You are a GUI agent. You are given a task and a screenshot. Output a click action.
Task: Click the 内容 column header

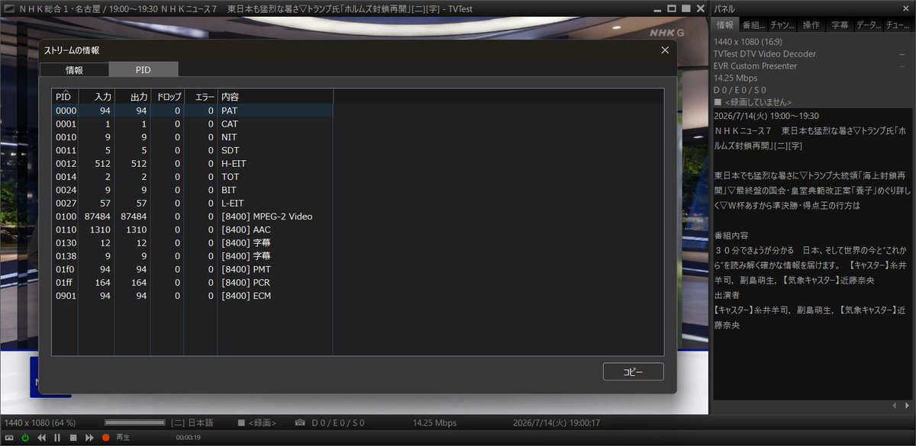(275, 97)
